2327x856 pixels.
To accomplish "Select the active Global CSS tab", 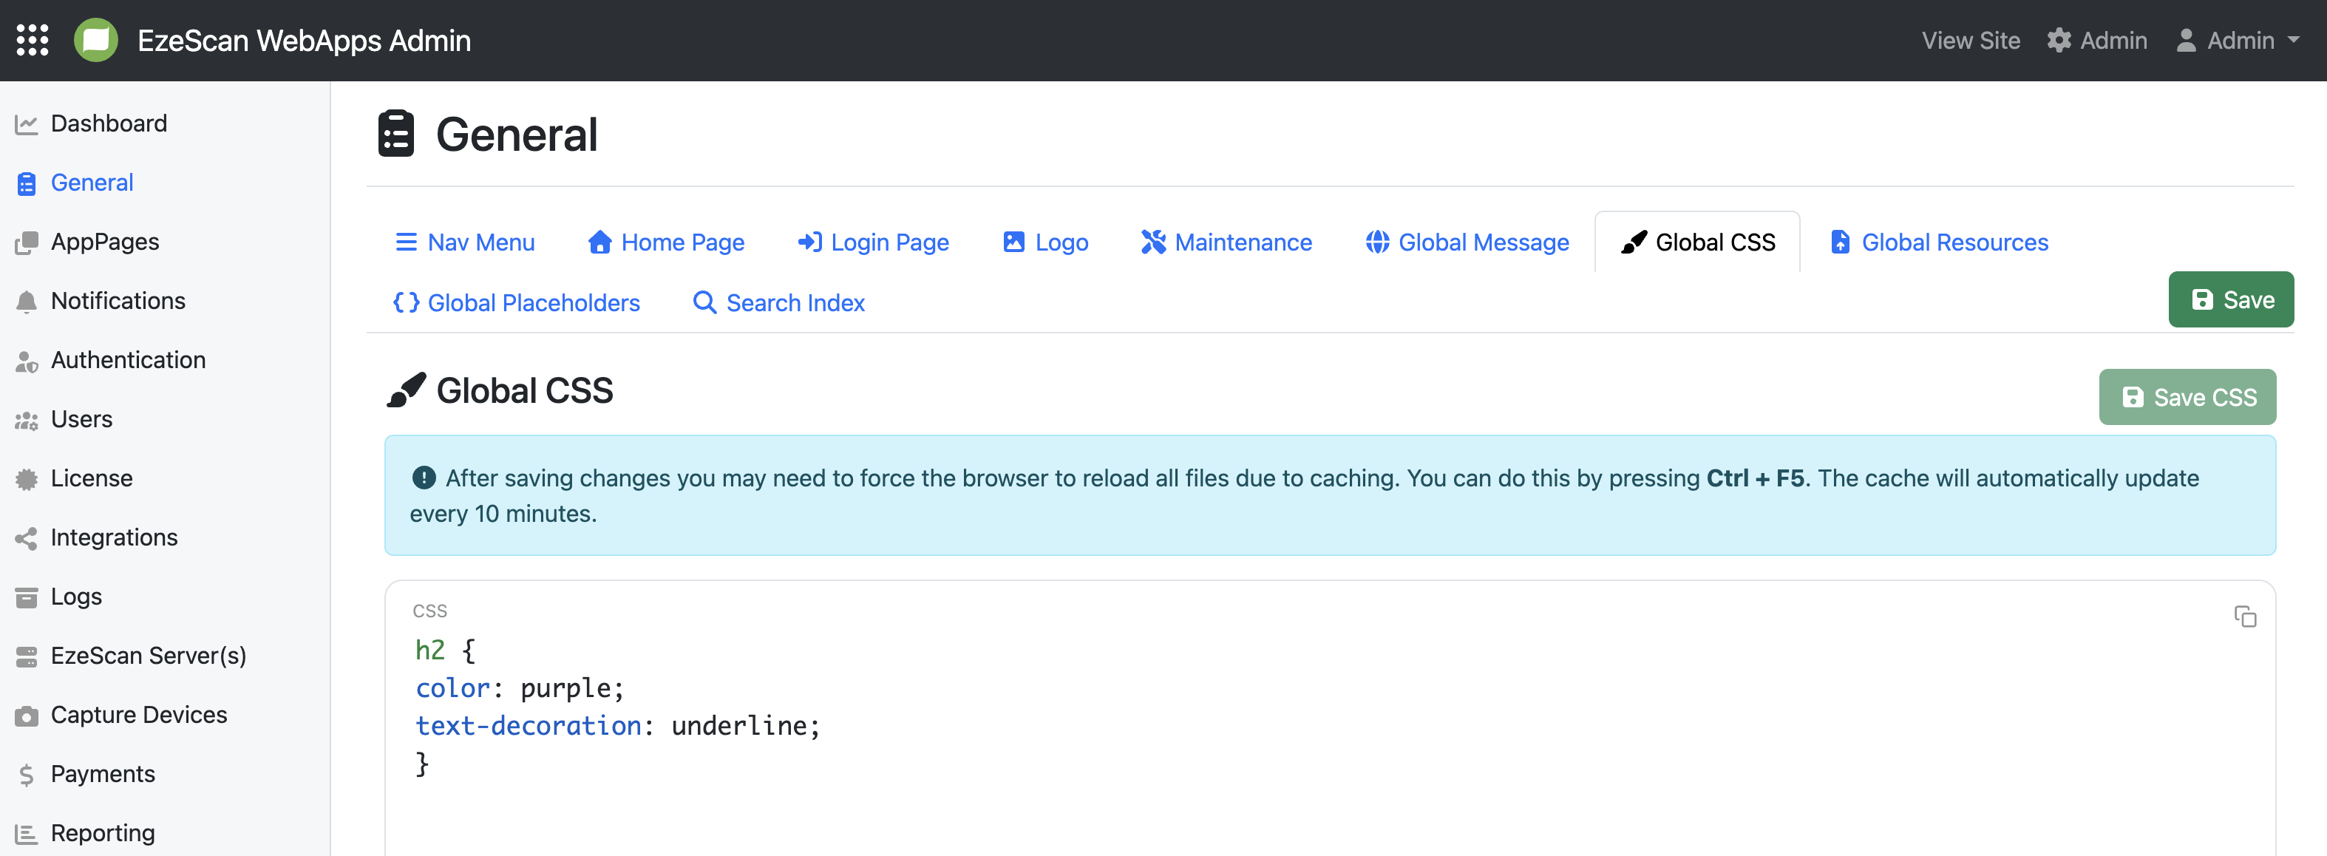I will [1697, 242].
